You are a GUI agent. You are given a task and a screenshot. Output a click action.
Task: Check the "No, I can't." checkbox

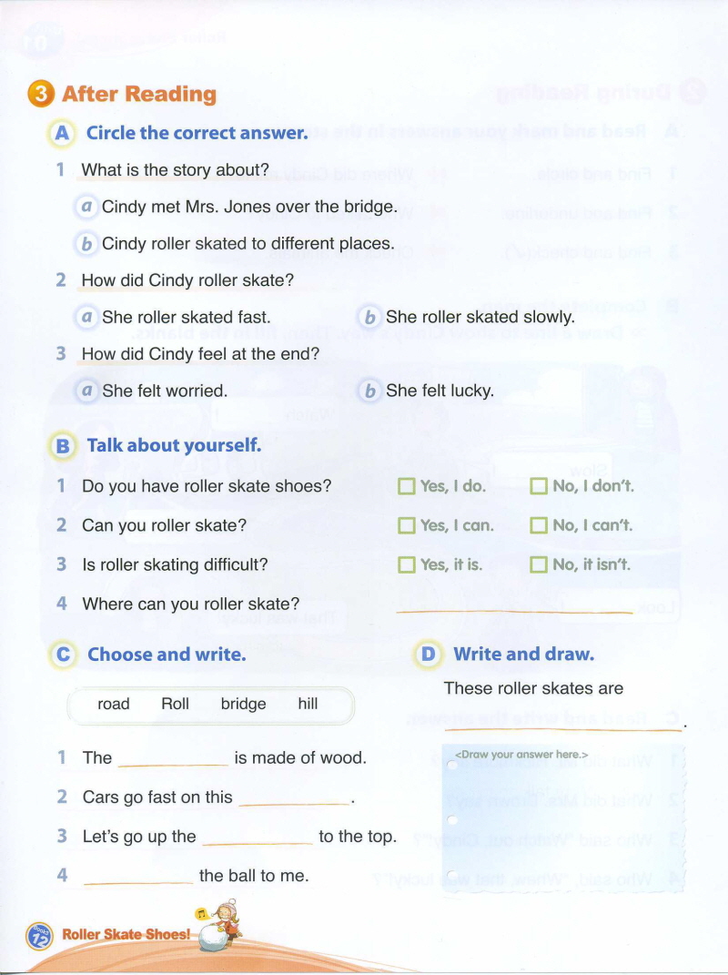(539, 526)
